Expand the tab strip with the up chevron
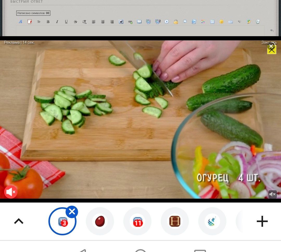 pyautogui.click(x=19, y=221)
